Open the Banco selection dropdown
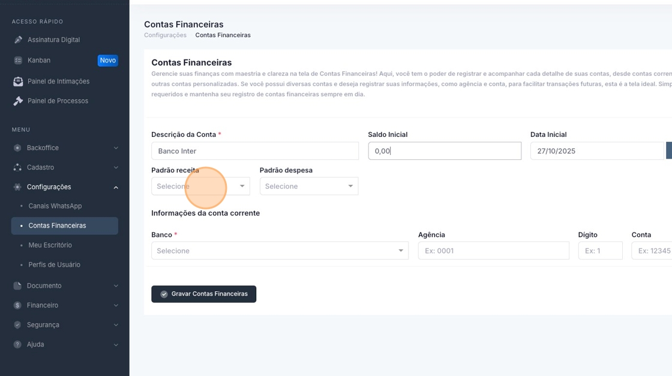This screenshot has width=672, height=376. pyautogui.click(x=280, y=250)
